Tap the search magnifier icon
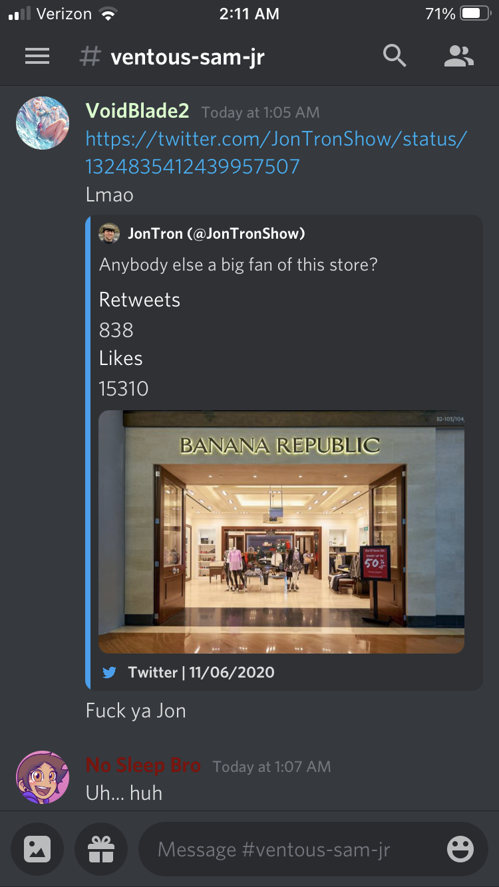Viewport: 499px width, 887px height. 395,57
